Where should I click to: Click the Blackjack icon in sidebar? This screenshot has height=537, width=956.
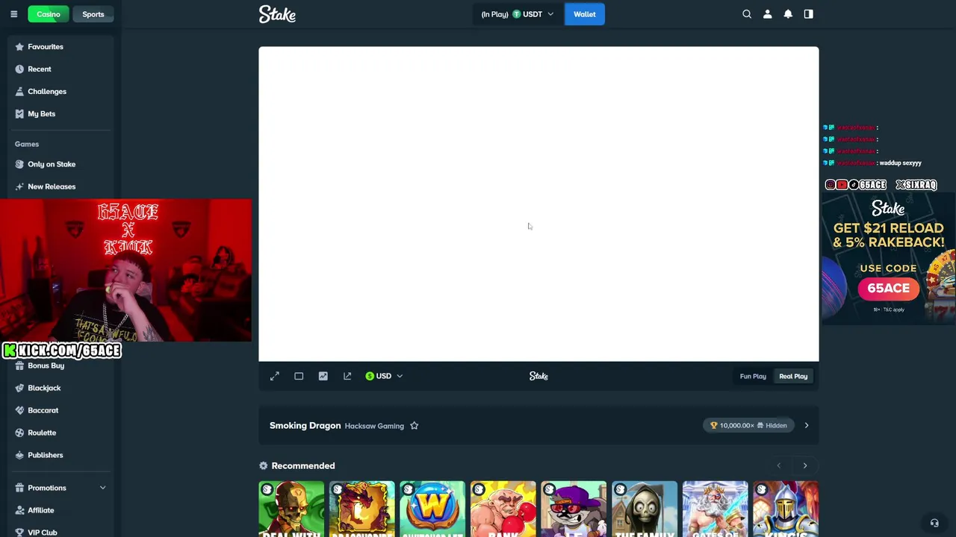(x=19, y=388)
